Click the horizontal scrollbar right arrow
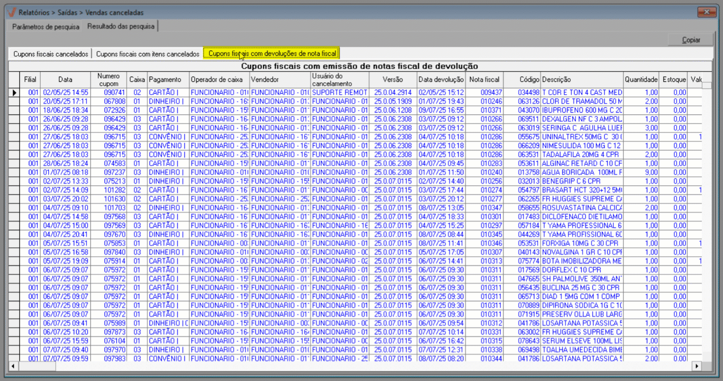The image size is (723, 381). pos(697,366)
